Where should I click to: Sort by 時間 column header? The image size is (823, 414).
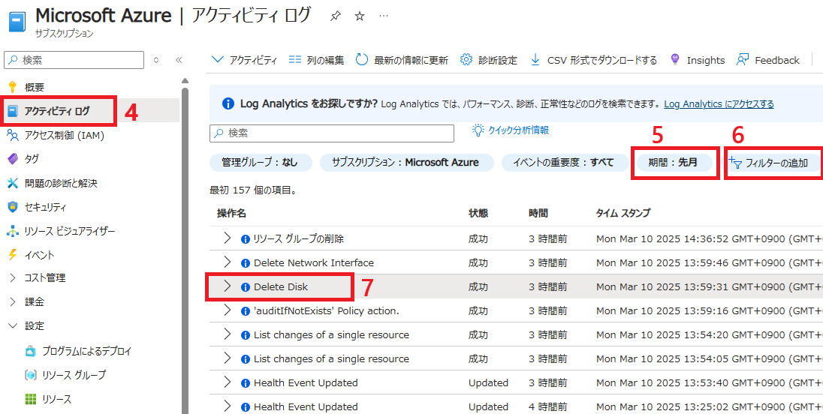[538, 213]
